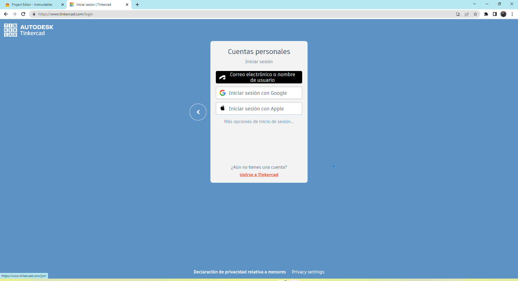Open a new browser tab
Screen dimensions: 518x281
[137, 5]
